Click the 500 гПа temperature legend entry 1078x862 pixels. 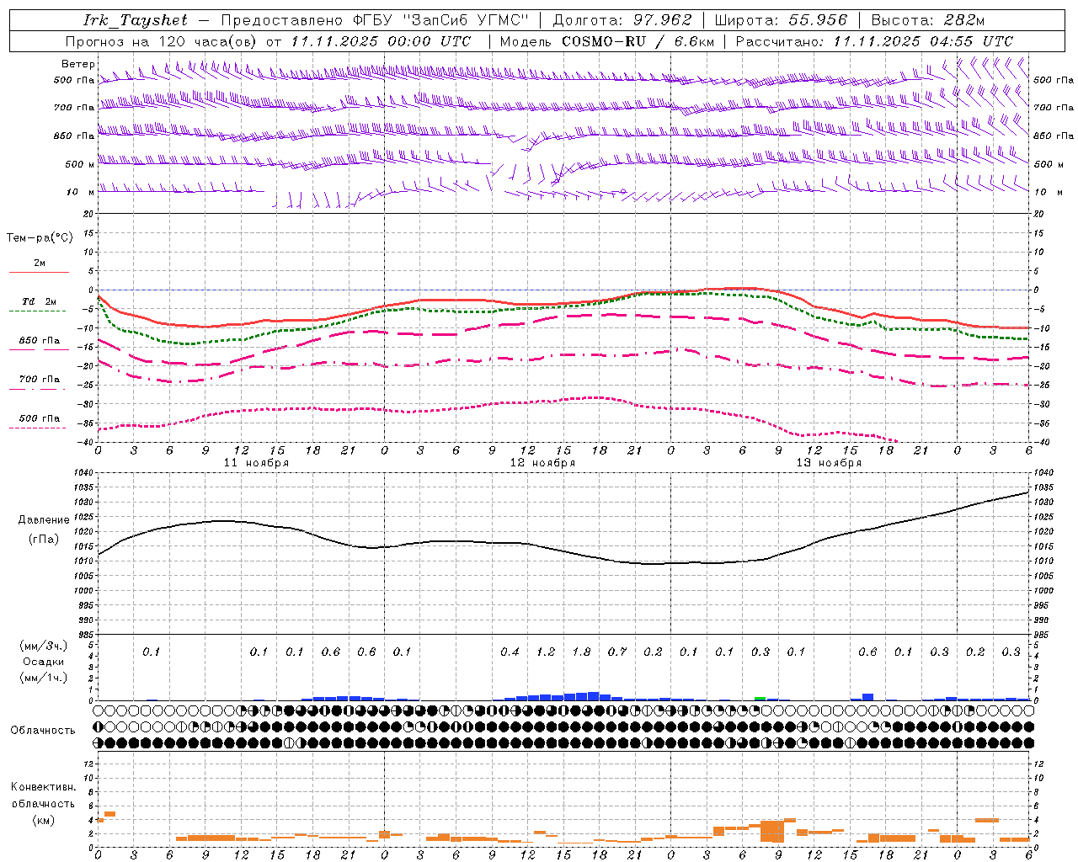pos(39,418)
